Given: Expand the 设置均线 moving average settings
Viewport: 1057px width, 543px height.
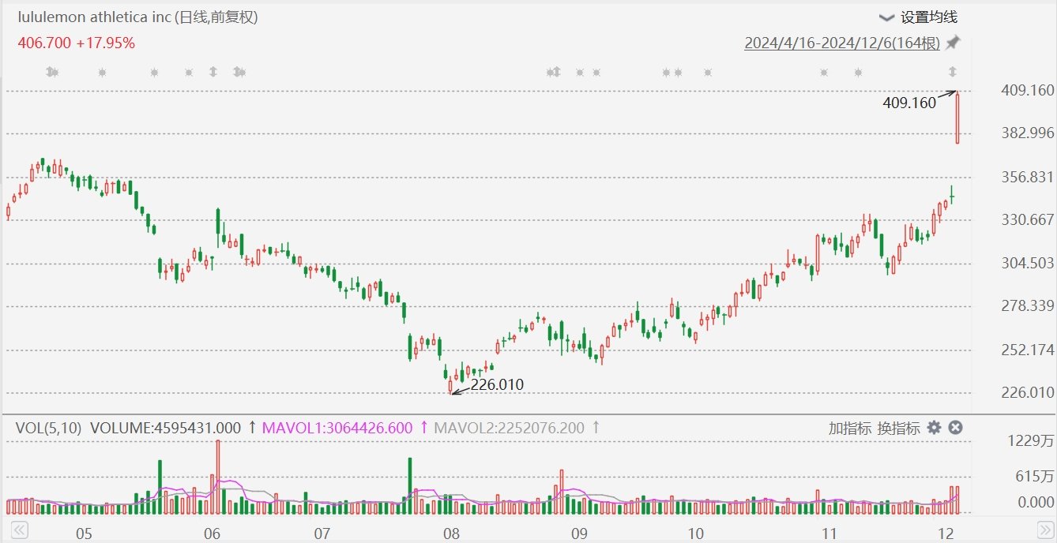Looking at the screenshot, I should click(x=918, y=17).
